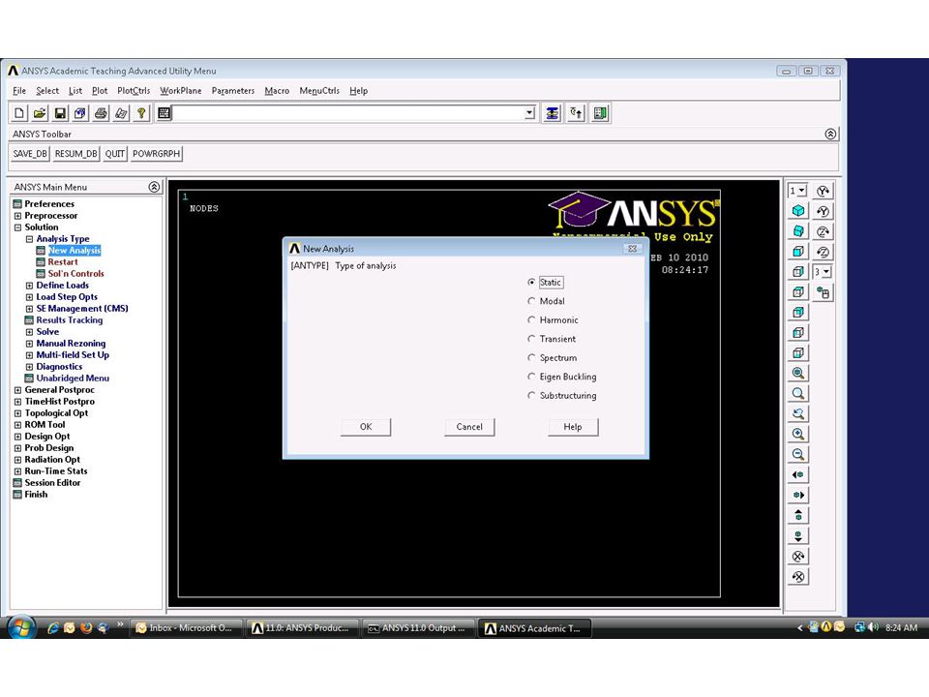Click the Pan Model Left arrow icon
The width and height of the screenshot is (929, 697).
(x=798, y=474)
